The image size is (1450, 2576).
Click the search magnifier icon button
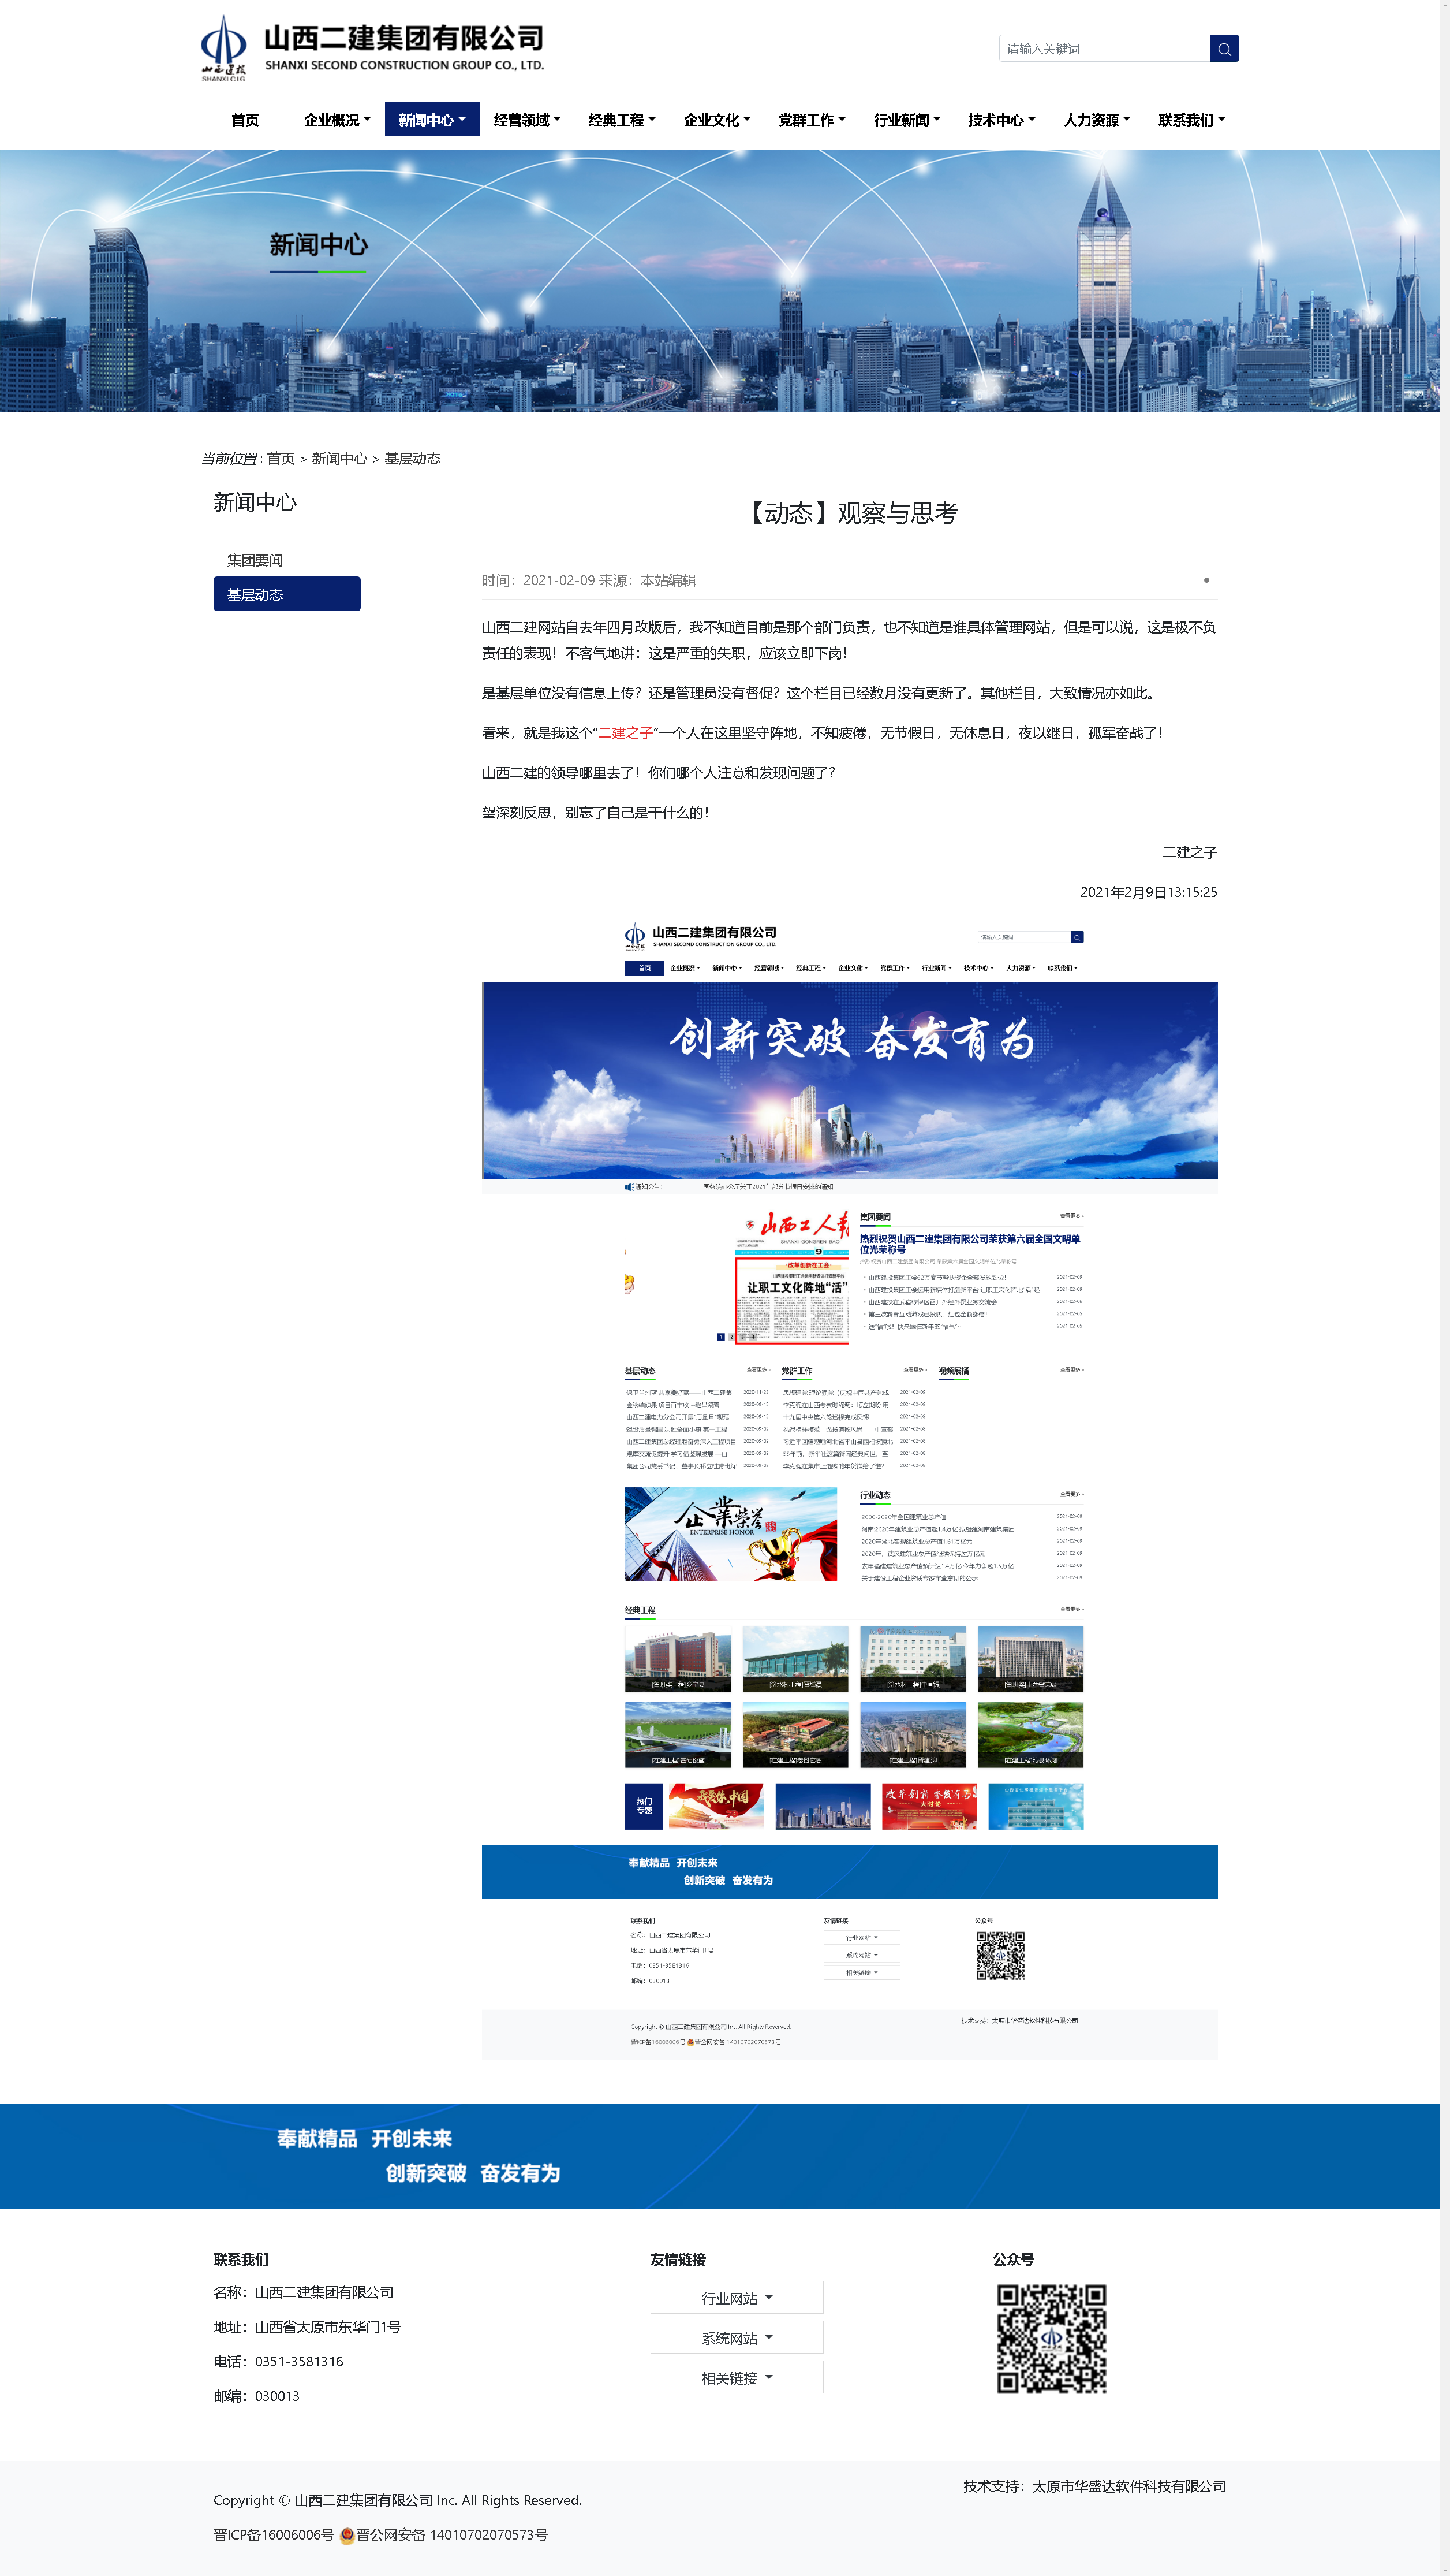(x=1223, y=49)
